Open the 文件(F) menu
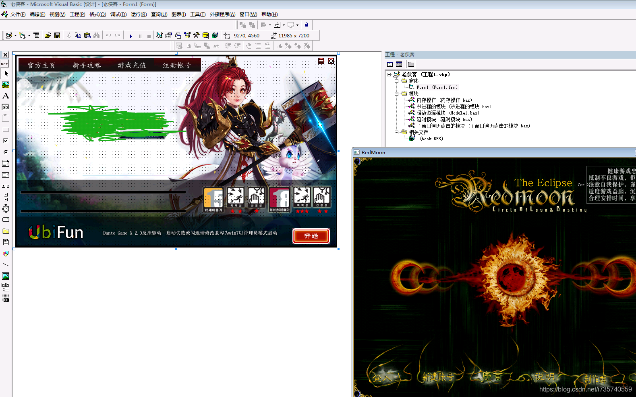The height and width of the screenshot is (397, 636). (18, 14)
